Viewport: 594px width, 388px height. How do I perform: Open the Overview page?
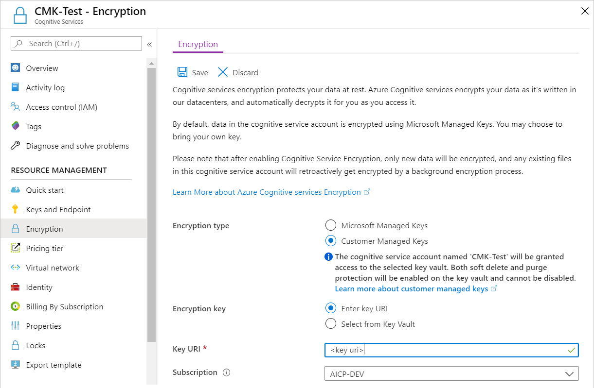42,68
